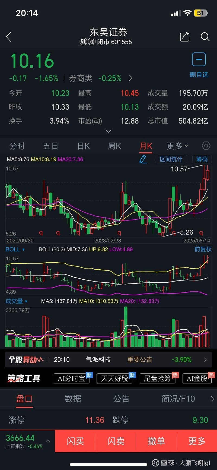
Task: Tap the current price 10.16
Action: point(32,61)
